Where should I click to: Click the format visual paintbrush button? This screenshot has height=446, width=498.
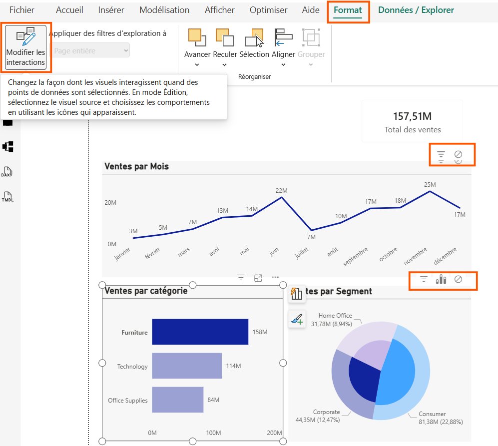[297, 319]
